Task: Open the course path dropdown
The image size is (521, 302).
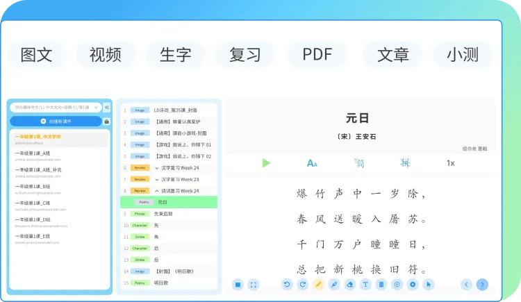Action: pos(56,108)
